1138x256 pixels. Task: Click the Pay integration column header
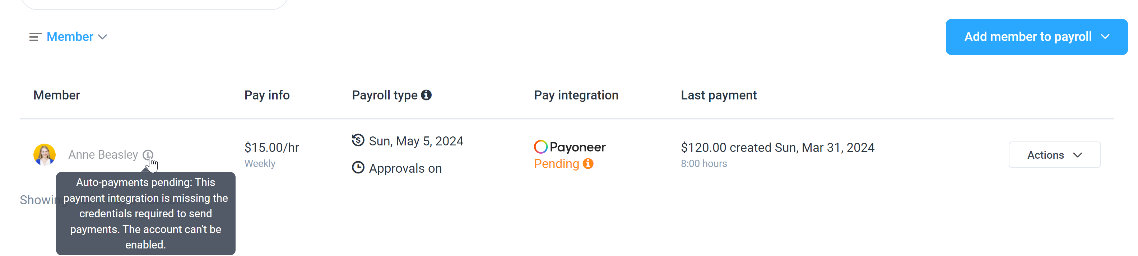(576, 96)
